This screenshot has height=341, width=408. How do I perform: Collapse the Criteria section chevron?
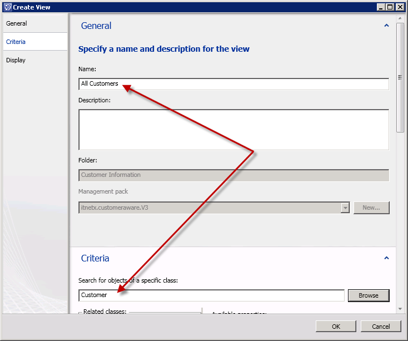pyautogui.click(x=386, y=258)
